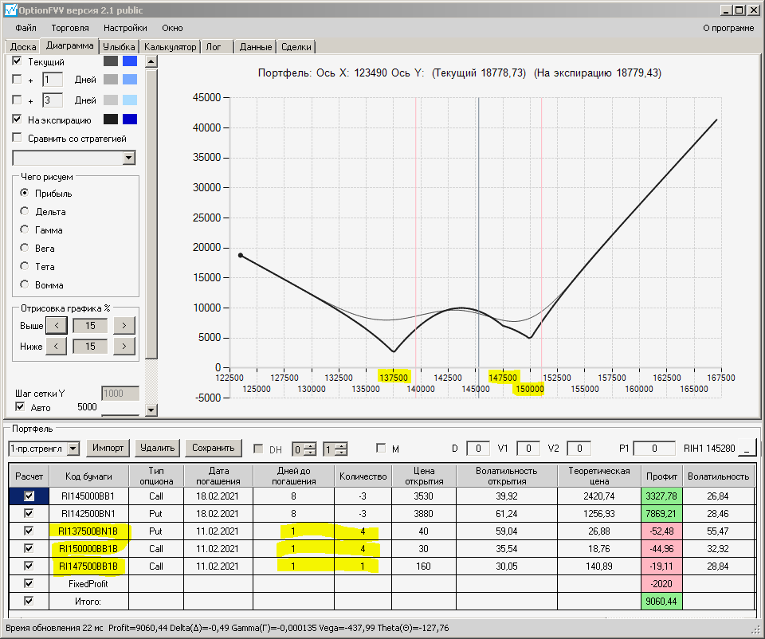Click the D value input field

(478, 449)
